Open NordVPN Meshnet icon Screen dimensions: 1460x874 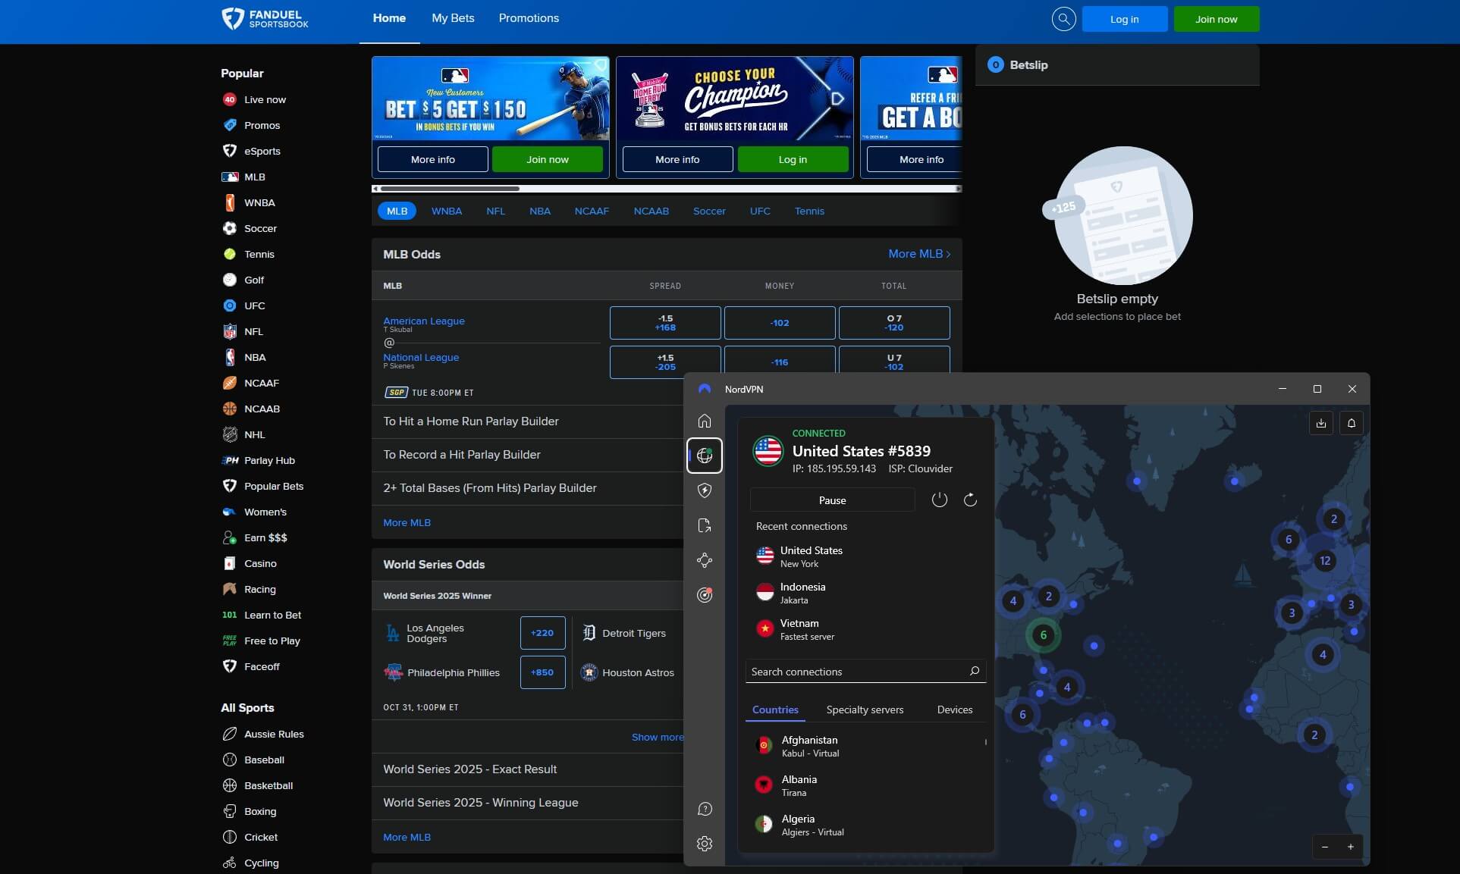(705, 560)
